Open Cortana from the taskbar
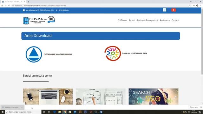This screenshot has width=203, height=114. 44,112
